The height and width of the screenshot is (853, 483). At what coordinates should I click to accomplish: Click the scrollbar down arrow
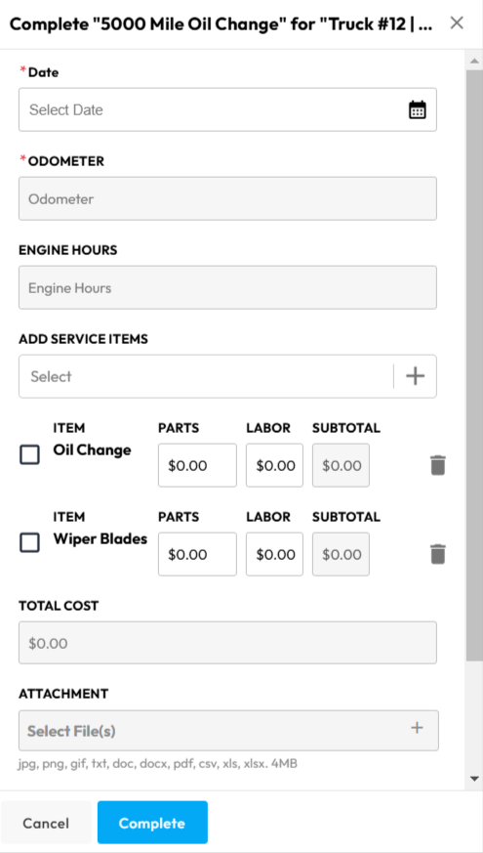[474, 779]
